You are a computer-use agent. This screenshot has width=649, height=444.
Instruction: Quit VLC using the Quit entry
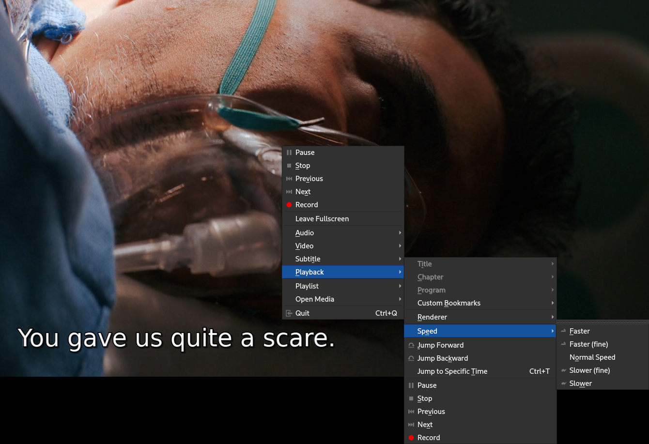coord(343,313)
